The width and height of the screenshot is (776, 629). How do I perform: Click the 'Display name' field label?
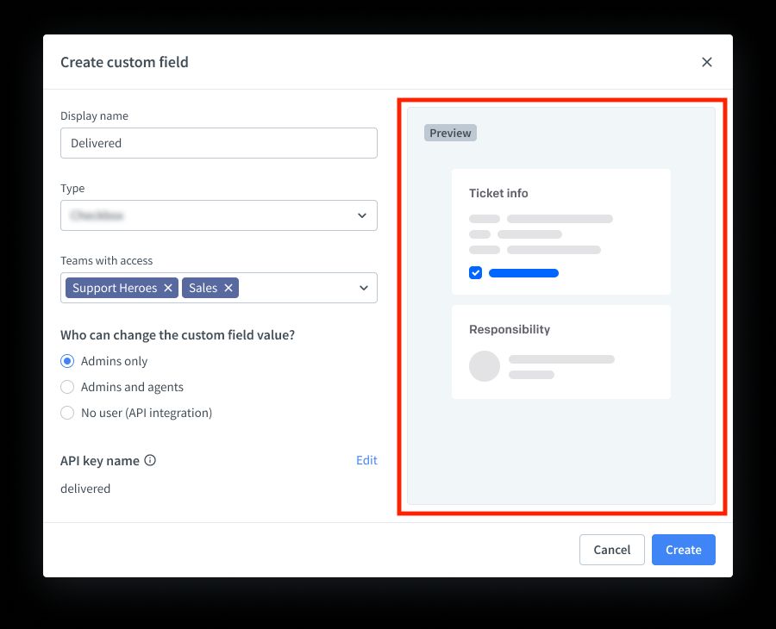click(x=94, y=115)
